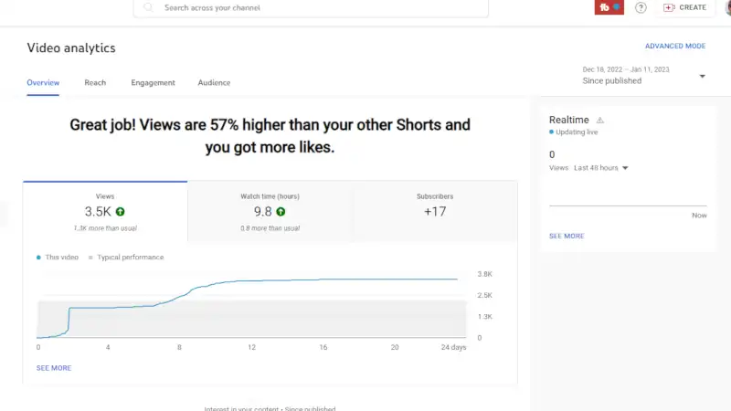Switch to the Reach tab
This screenshot has height=411, width=731.
click(95, 83)
